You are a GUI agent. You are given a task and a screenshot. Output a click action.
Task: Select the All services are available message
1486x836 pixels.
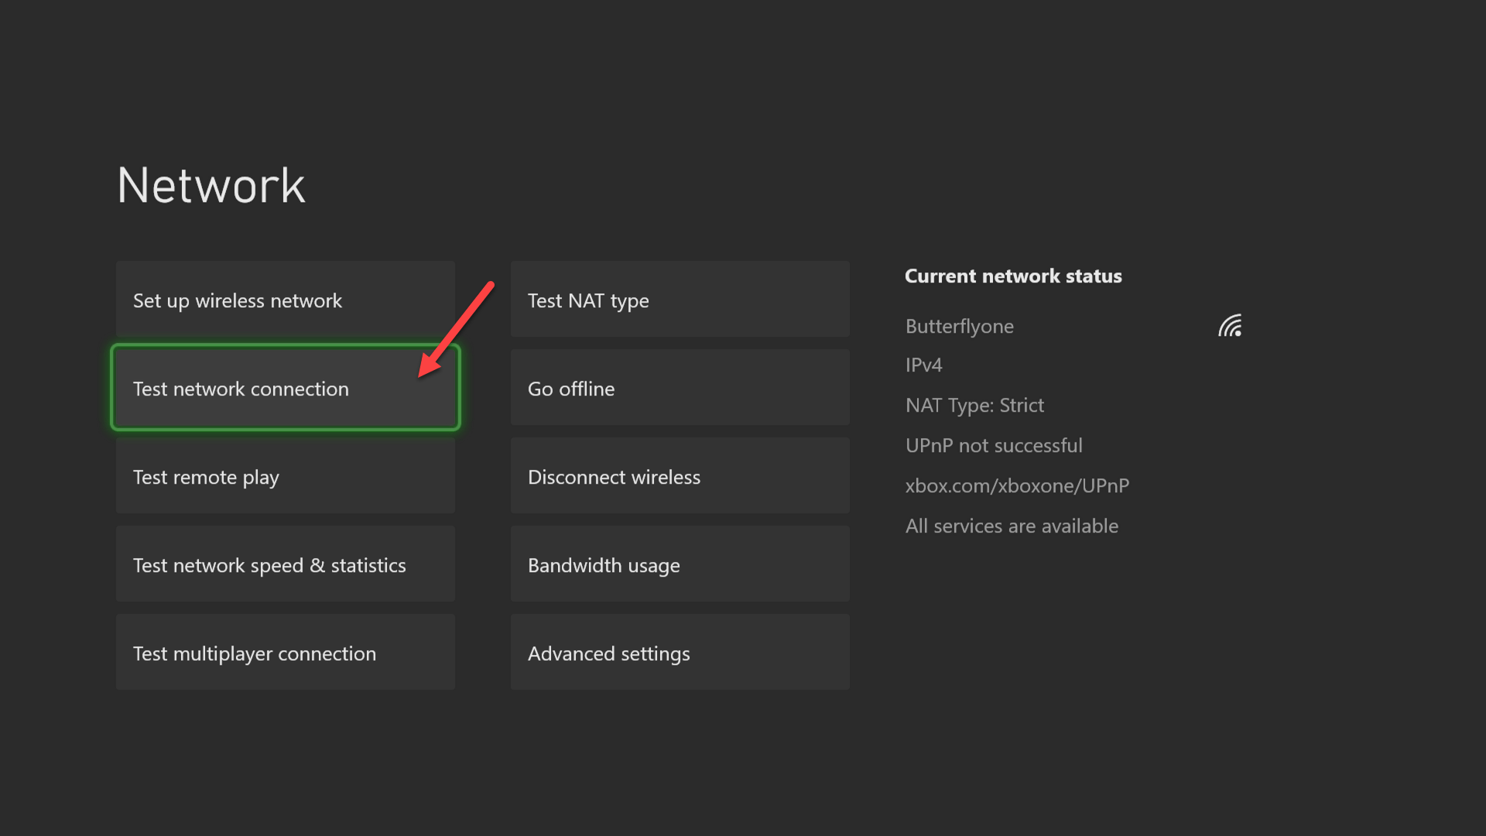[x=1012, y=526]
